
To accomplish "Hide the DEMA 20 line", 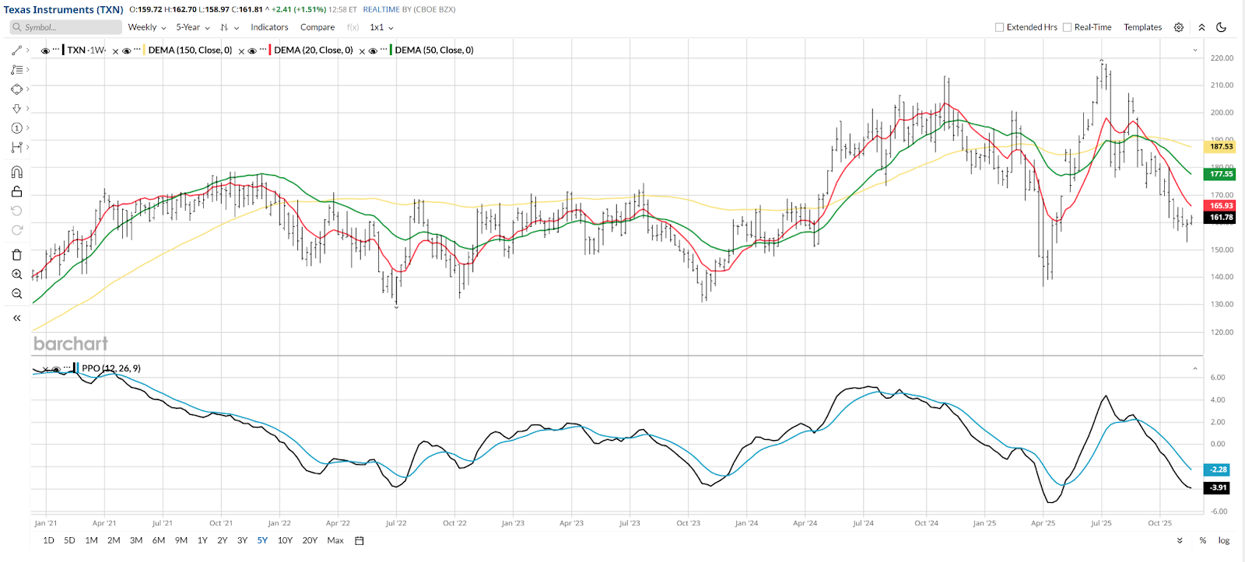I will pyautogui.click(x=252, y=51).
